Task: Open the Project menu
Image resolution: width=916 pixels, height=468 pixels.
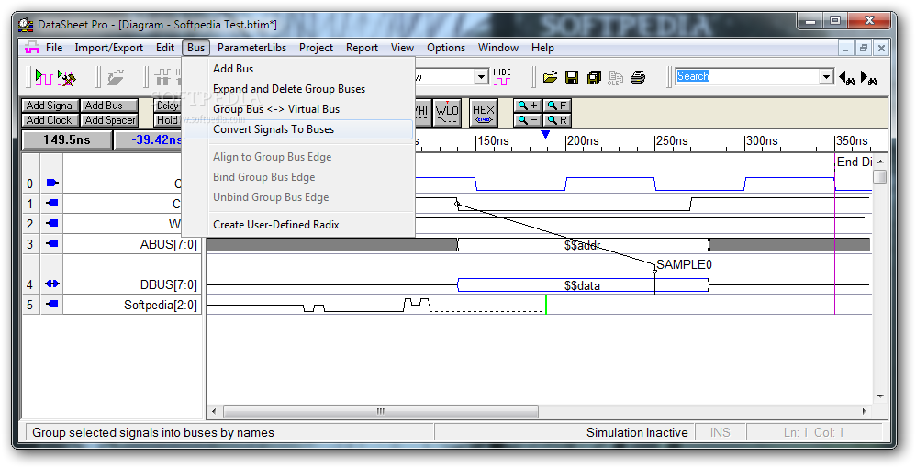Action: coord(316,48)
